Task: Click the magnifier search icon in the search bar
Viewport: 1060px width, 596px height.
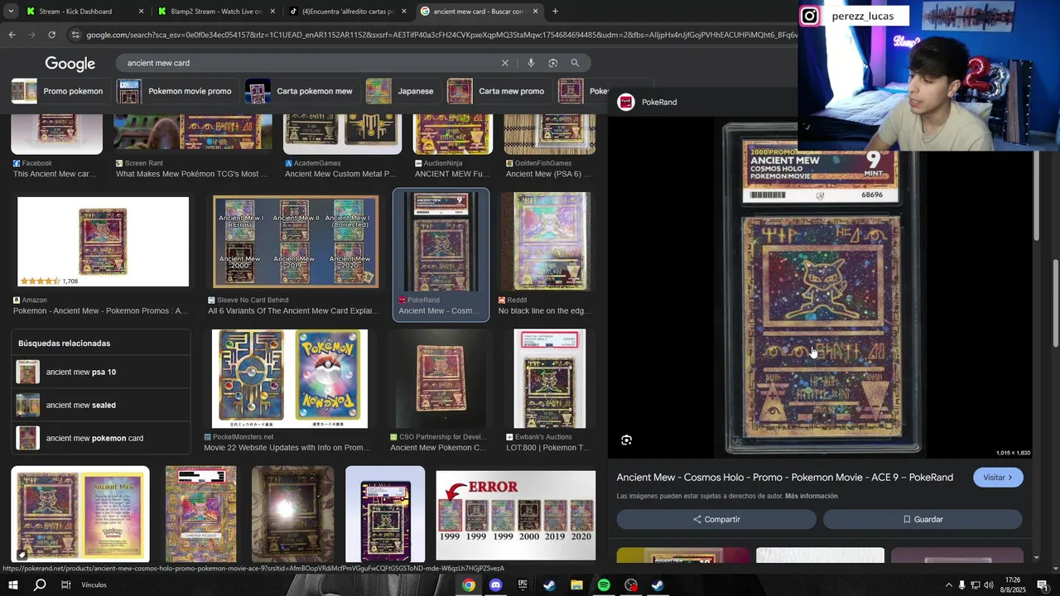Action: (575, 63)
